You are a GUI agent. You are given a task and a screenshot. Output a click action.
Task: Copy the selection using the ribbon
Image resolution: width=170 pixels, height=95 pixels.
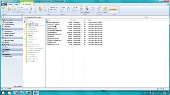coord(63,7)
